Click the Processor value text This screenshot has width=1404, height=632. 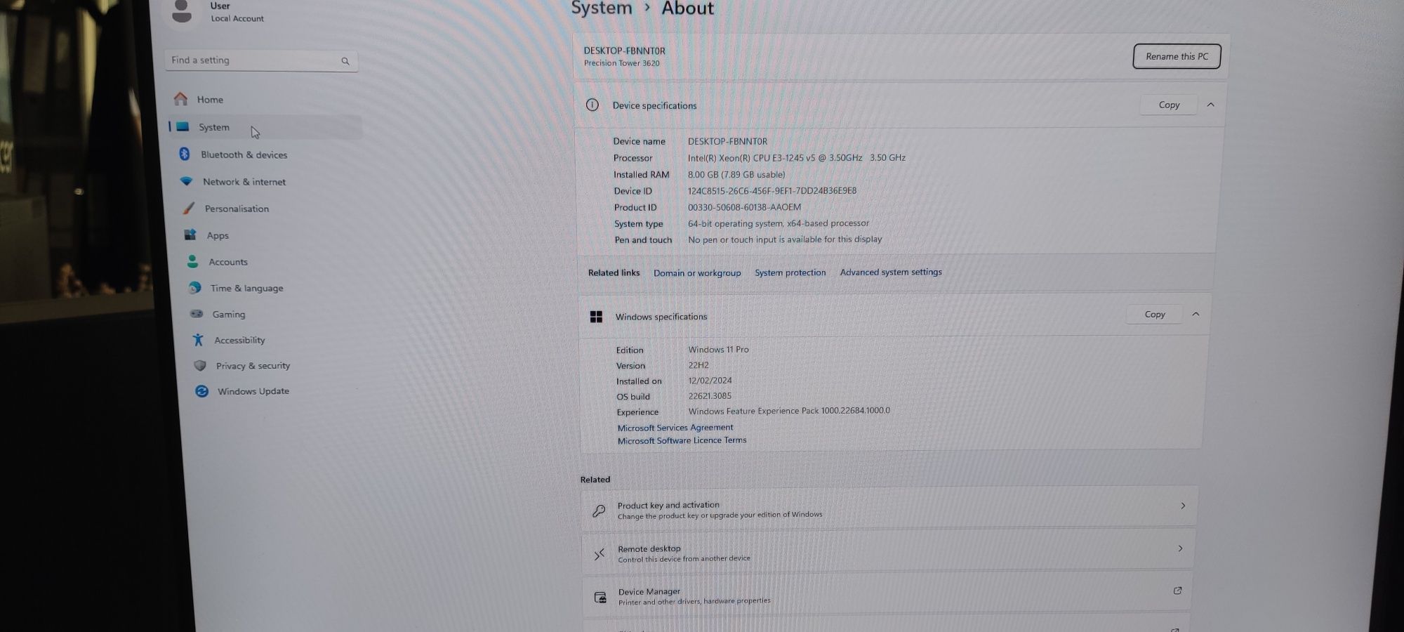(x=796, y=158)
